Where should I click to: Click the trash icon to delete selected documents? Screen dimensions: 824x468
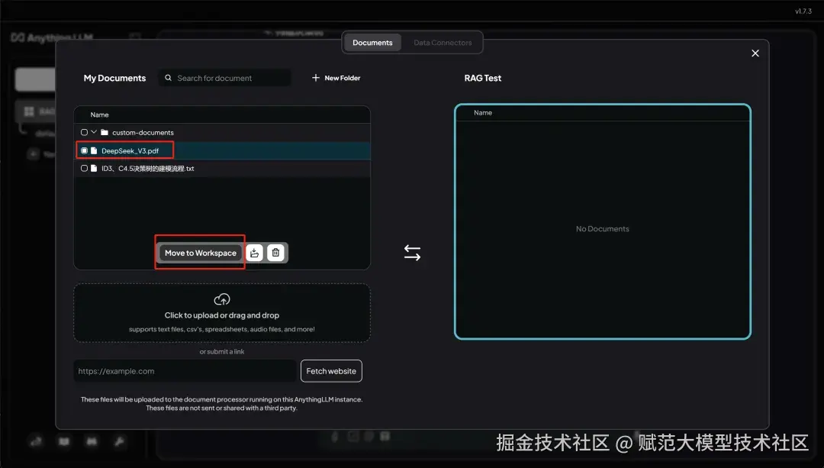tap(275, 252)
